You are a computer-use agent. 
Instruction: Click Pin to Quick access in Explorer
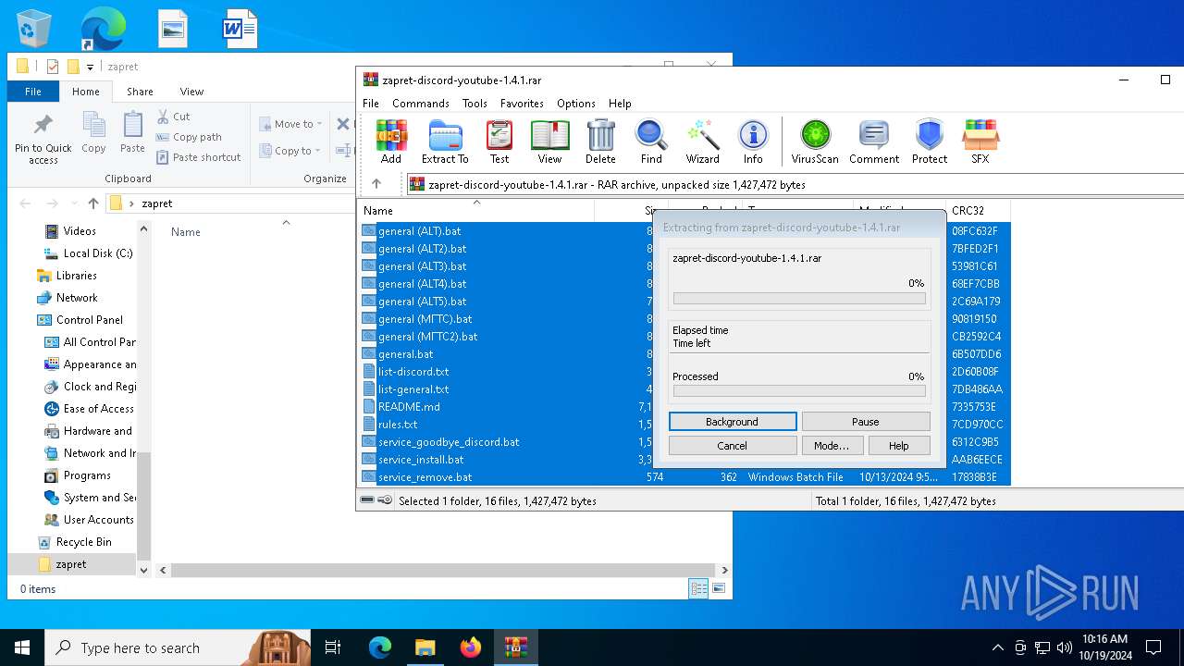pos(43,140)
